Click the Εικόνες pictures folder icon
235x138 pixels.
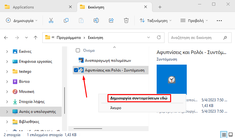pos(15,51)
